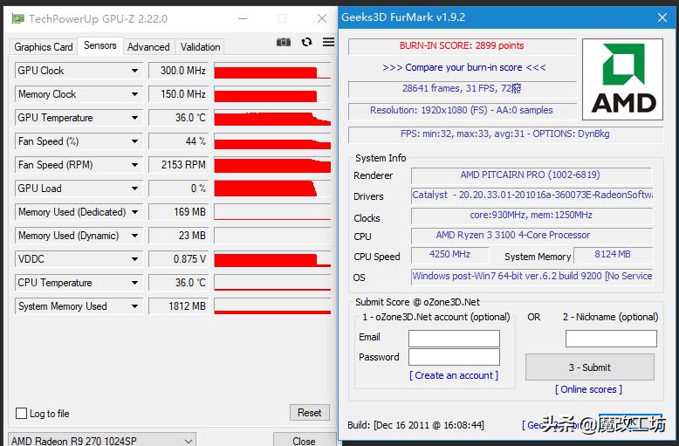Open the Memory Used (Dynamic) dropdown

pyautogui.click(x=134, y=236)
